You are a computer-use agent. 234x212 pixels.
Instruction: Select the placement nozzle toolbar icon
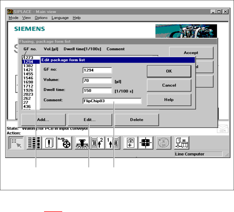(82, 143)
